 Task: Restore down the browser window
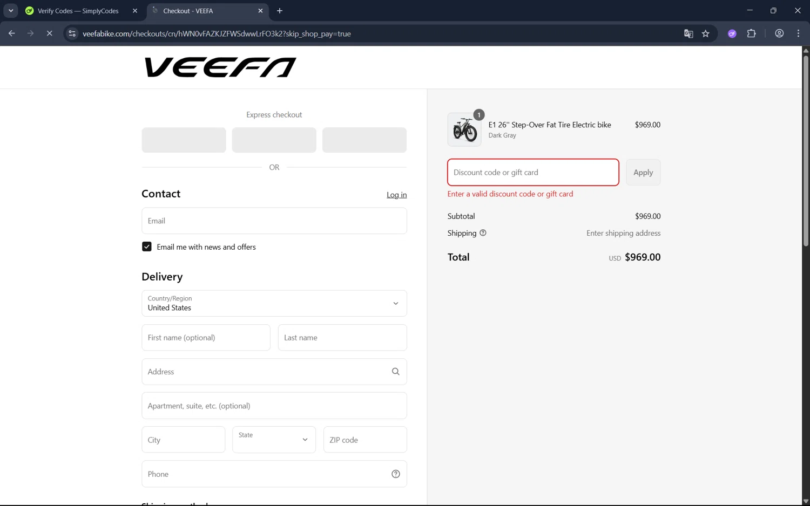pyautogui.click(x=773, y=10)
